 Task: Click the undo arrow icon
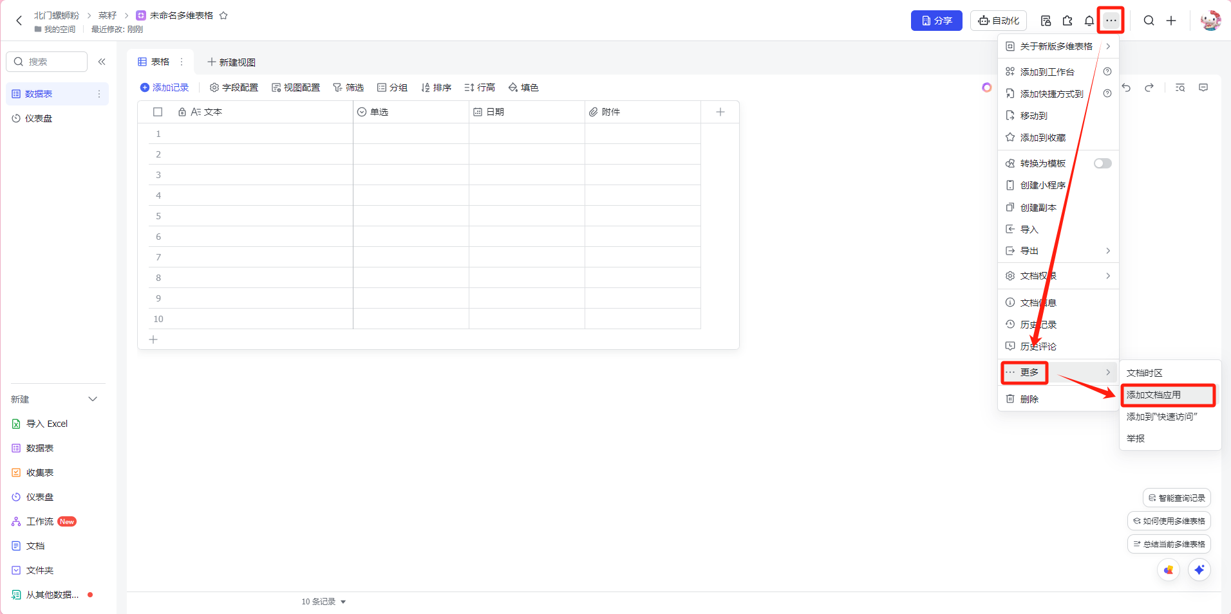[x=1126, y=87]
